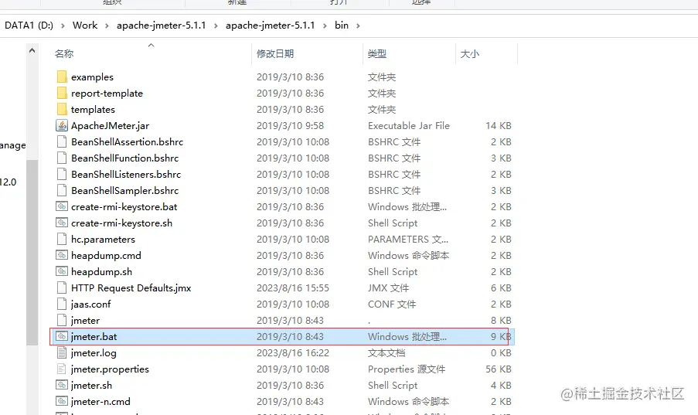The width and height of the screenshot is (698, 415).
Task: Click the jmeter.sh script icon
Action: [62, 385]
